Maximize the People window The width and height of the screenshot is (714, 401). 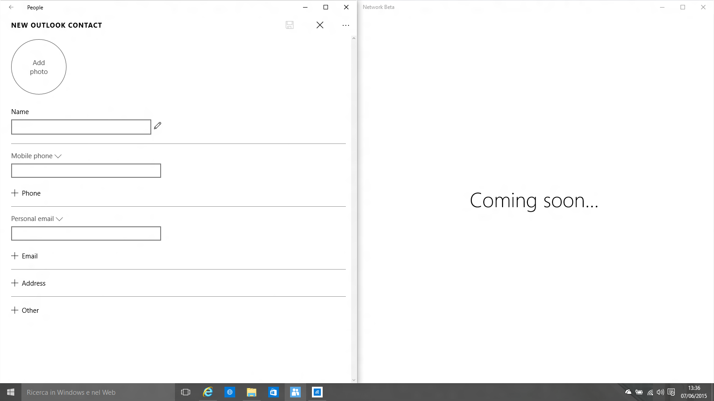coord(326,7)
